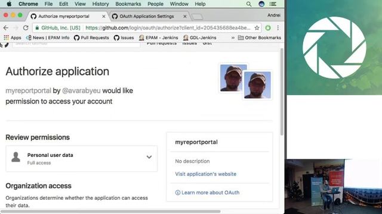Open Notification Center list icon
Image resolution: width=382 pixels, height=214 pixels.
pos(273,4)
